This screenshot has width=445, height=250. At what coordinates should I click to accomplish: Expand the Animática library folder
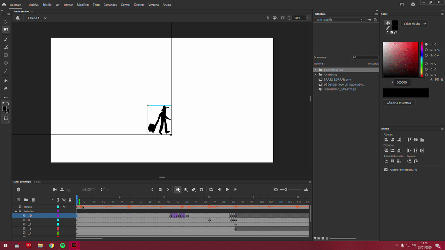tap(315, 75)
